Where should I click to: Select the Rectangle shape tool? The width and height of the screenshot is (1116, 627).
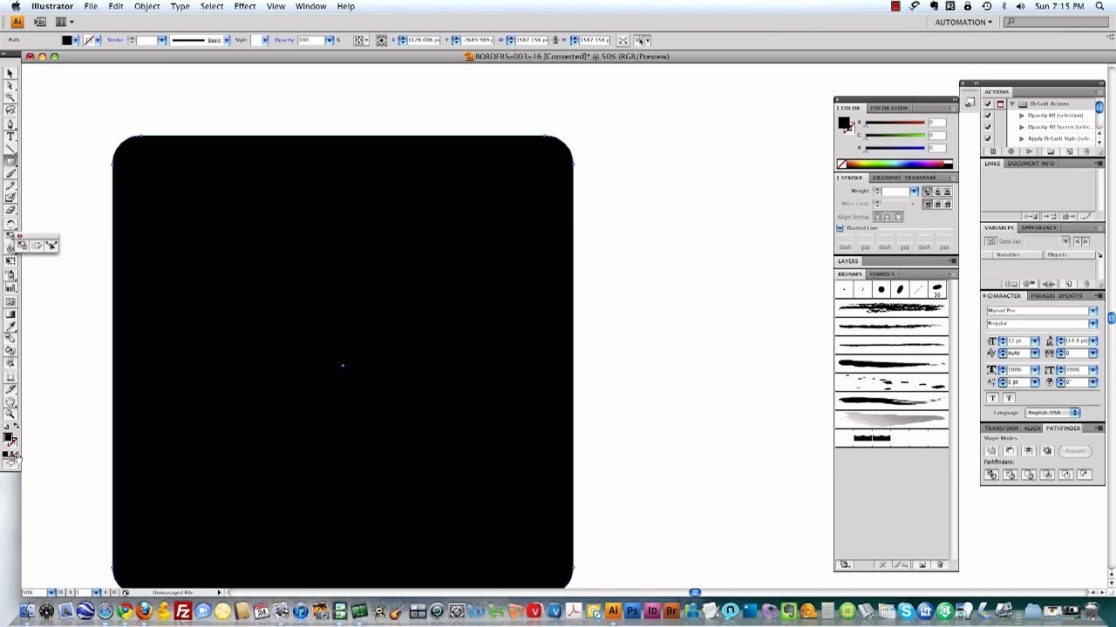(x=10, y=160)
